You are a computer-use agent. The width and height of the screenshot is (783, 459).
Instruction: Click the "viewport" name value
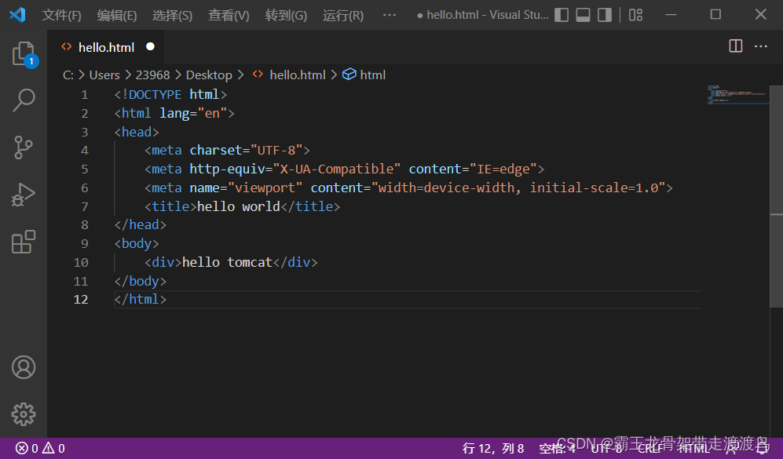[265, 188]
